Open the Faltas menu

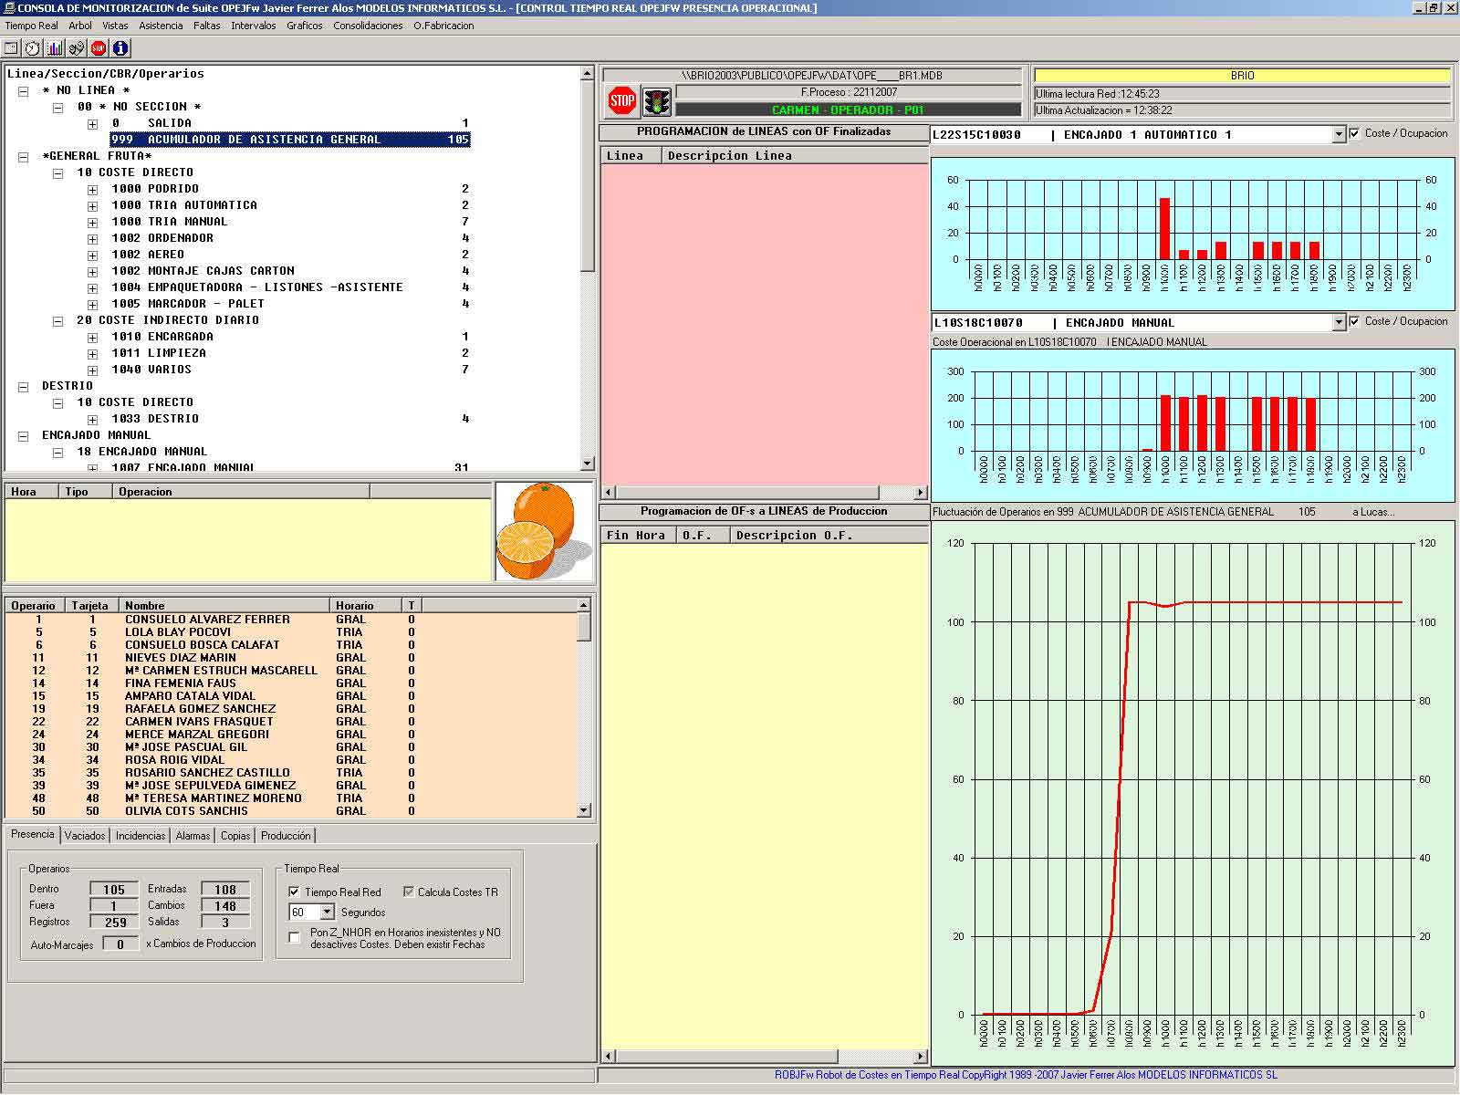click(x=207, y=26)
